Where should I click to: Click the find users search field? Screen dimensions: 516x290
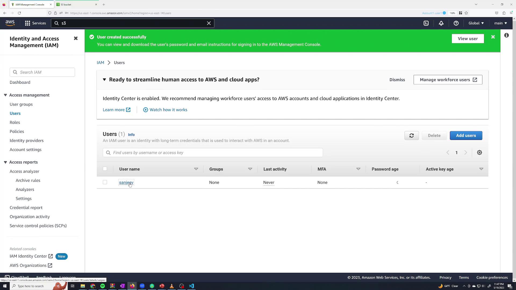coord(212,153)
